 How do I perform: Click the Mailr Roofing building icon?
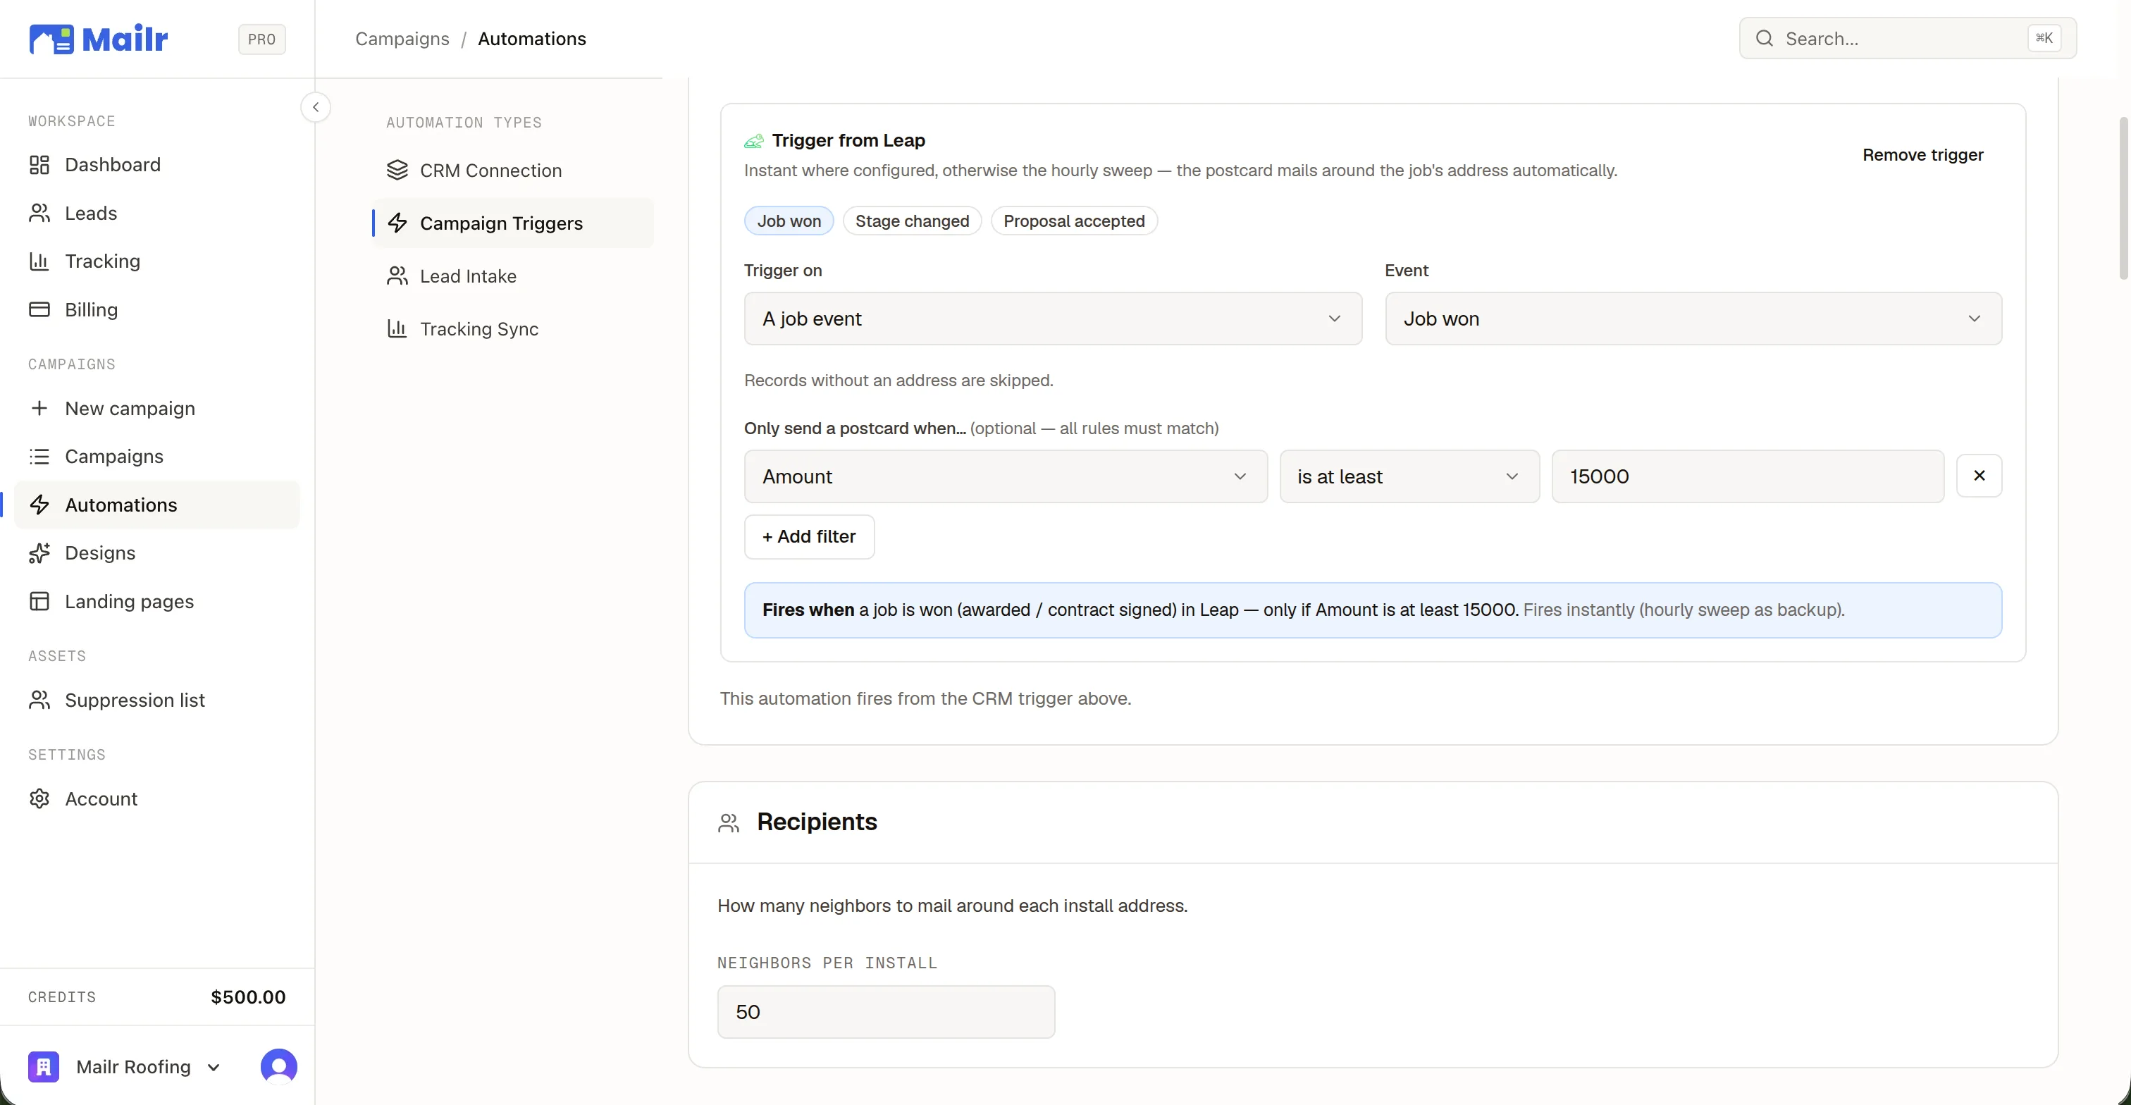(x=44, y=1067)
